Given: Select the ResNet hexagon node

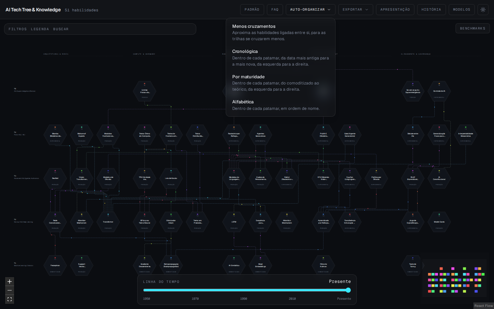Looking at the screenshot, I should coord(55,179).
